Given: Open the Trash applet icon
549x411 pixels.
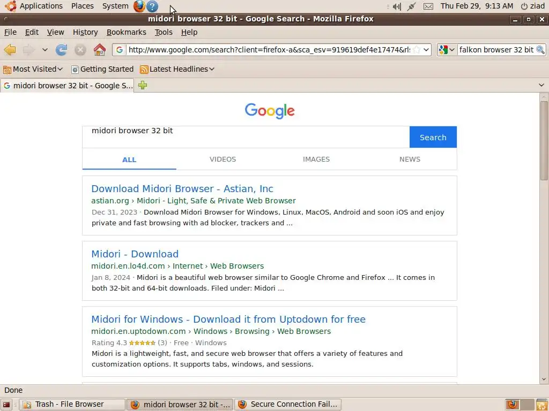Looking at the screenshot, I should [x=541, y=405].
